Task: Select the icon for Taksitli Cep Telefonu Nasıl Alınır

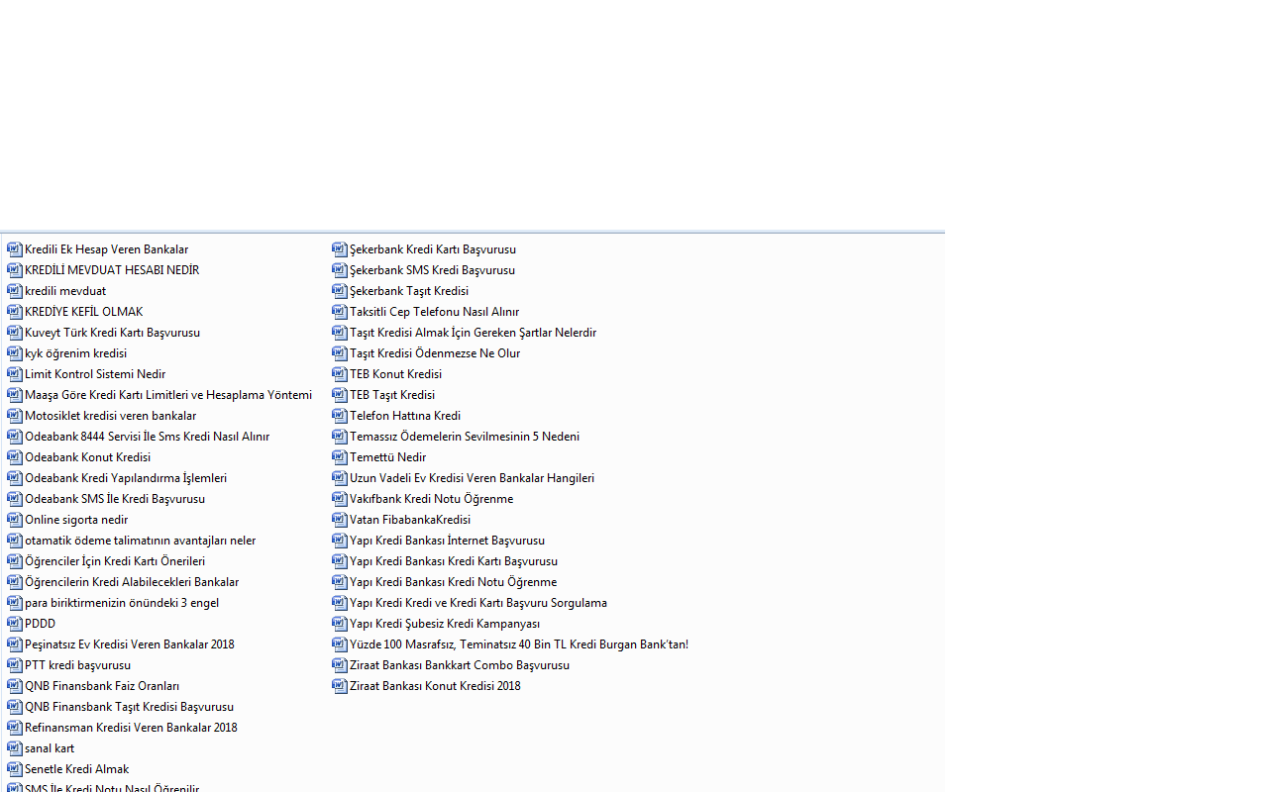Action: [340, 312]
